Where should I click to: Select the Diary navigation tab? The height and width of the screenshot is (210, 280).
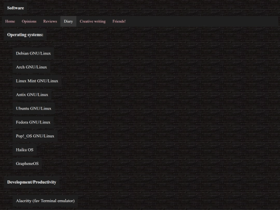[x=68, y=21]
